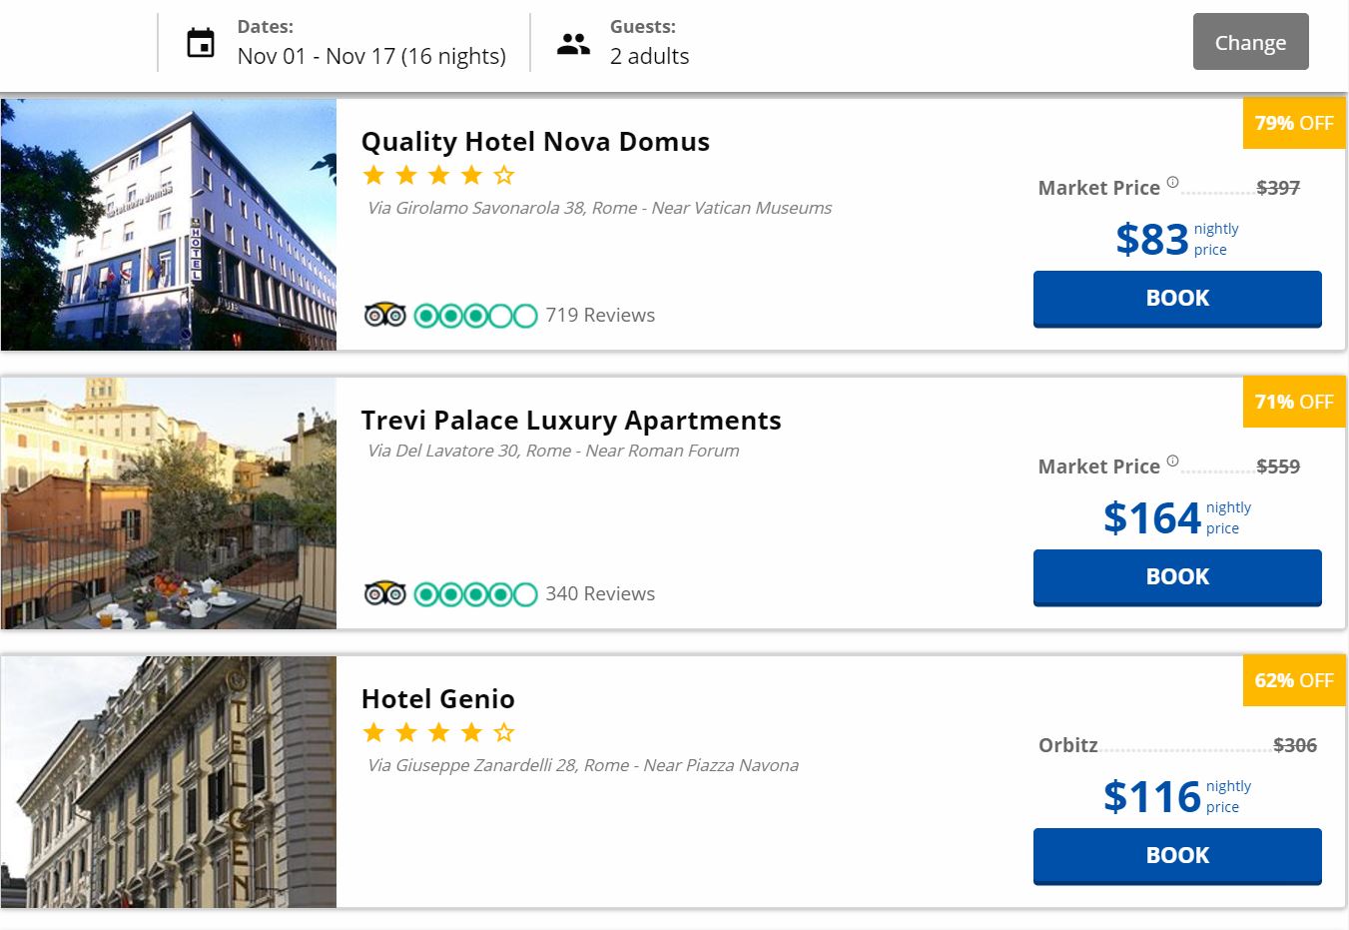Click the star rating of Quality Hotel Nova Domus
This screenshot has width=1349, height=930.
pos(438,176)
